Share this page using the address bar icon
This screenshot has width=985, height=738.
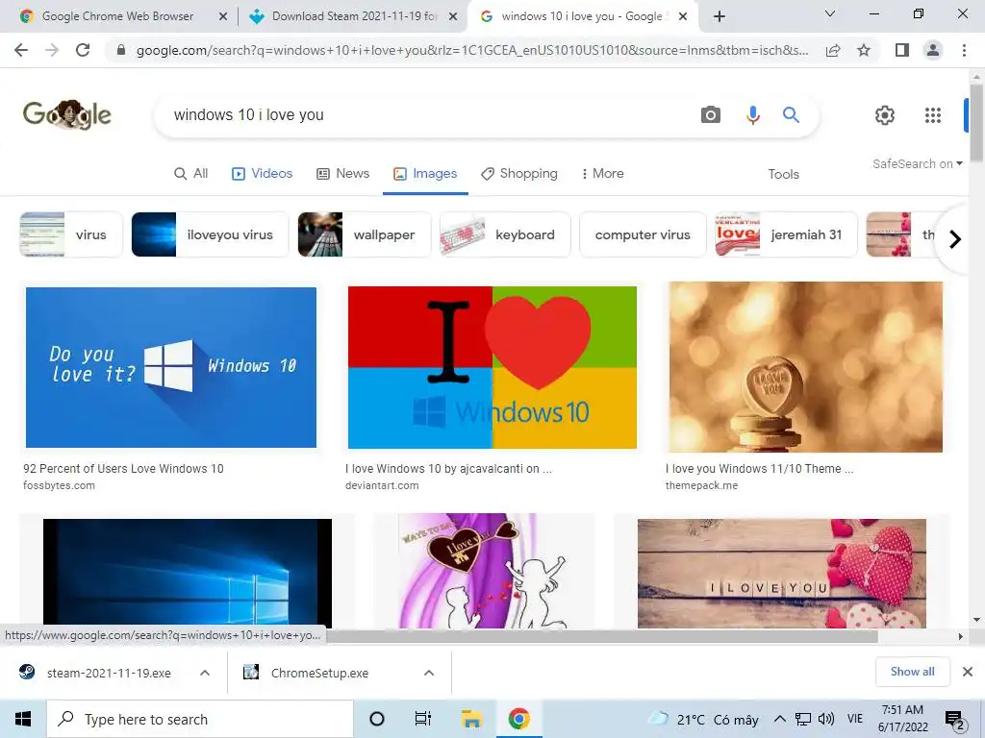pyautogui.click(x=833, y=50)
